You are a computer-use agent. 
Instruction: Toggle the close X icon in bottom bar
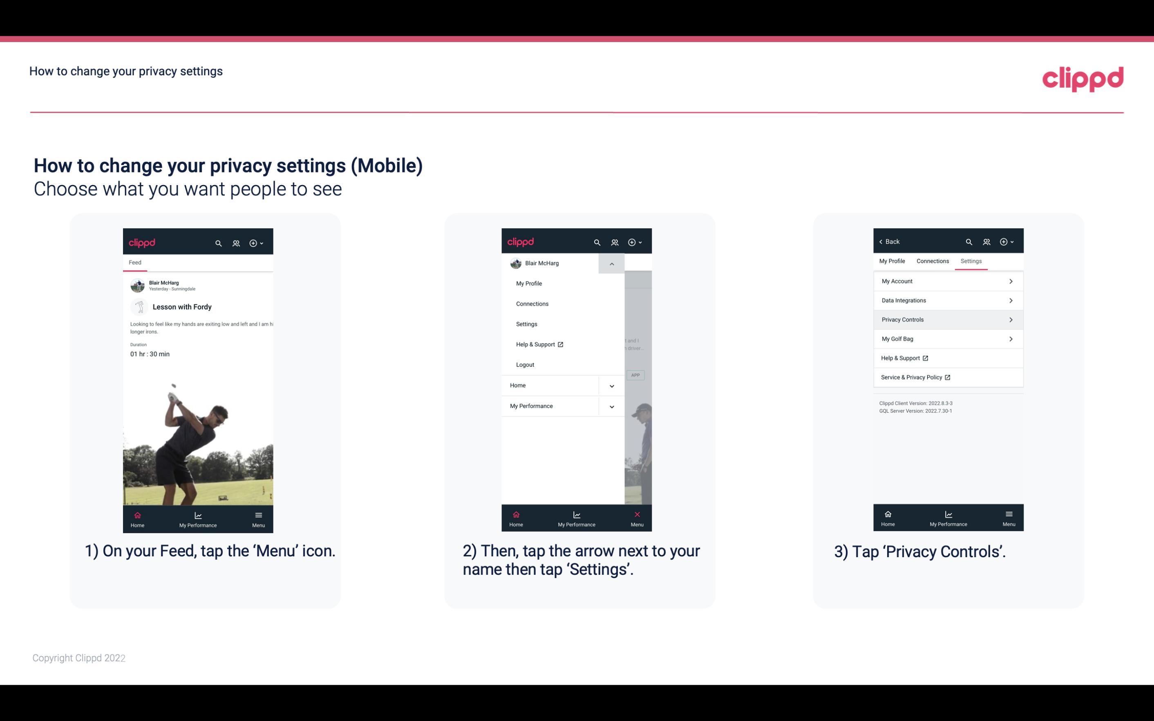tap(636, 514)
